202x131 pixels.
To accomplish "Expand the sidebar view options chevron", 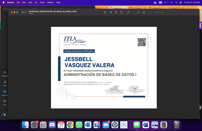I will 26,12.
